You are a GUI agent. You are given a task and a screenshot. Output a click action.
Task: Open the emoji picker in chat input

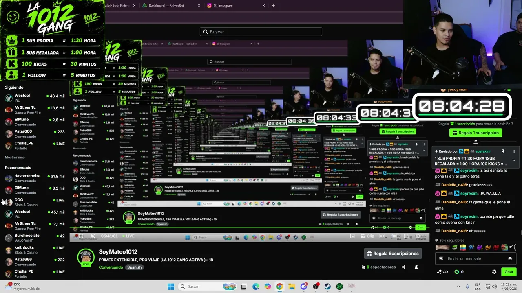click(510, 258)
